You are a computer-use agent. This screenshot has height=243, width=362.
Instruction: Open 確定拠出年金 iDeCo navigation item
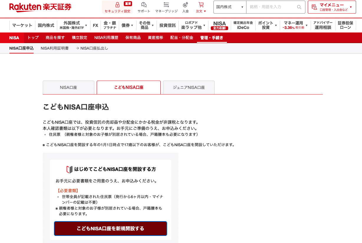[243, 25]
